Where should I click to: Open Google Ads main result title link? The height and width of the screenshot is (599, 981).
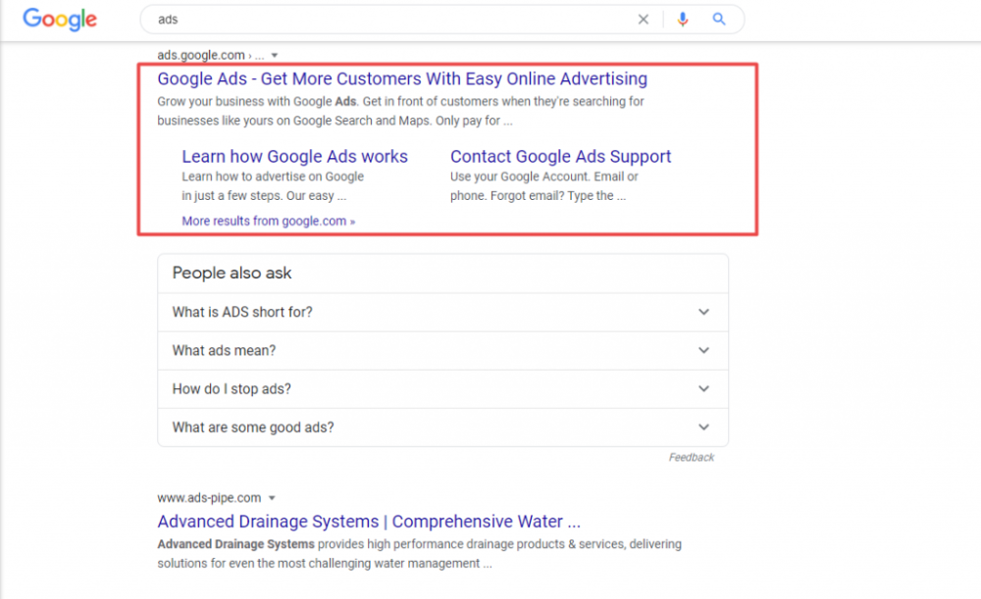402,78
